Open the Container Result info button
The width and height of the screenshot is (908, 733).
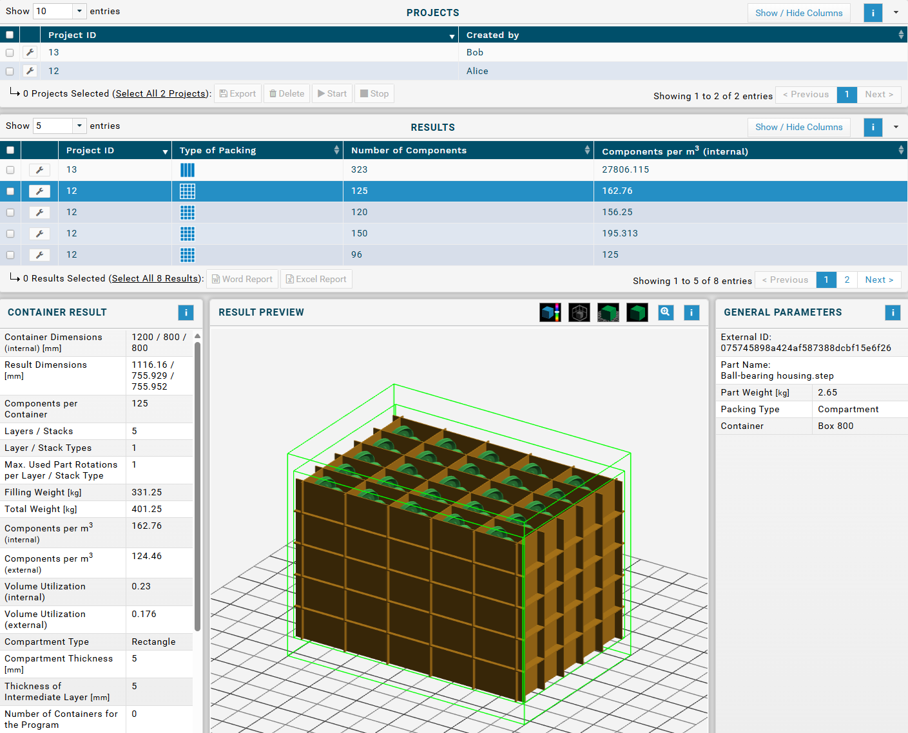coord(186,312)
